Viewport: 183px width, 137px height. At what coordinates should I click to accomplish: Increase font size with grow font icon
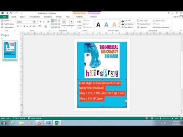[x=41, y=22]
